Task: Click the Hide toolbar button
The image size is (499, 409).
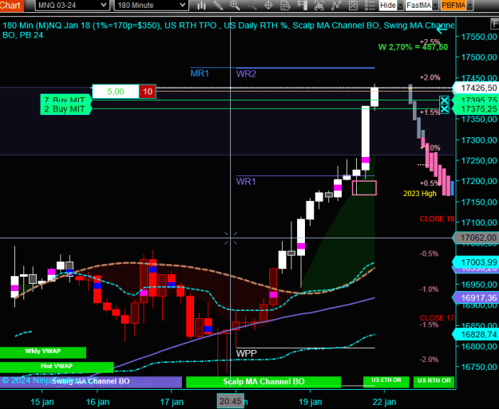Action: coord(388,6)
